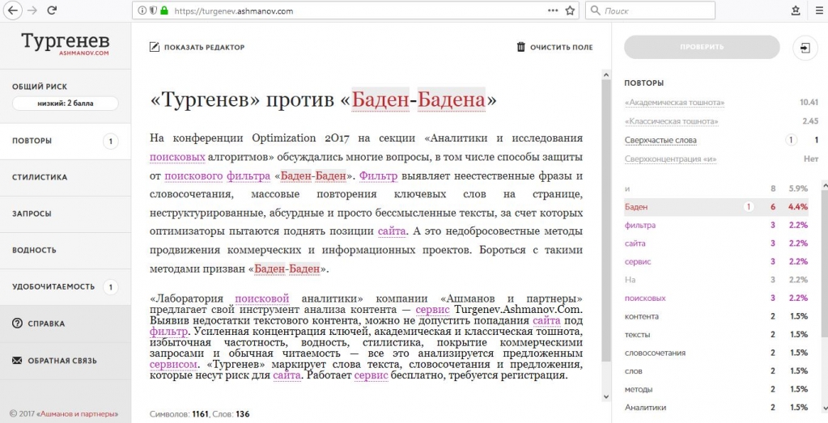828x423 pixels.
Task: Click the search magnifier icon
Action: [x=595, y=11]
